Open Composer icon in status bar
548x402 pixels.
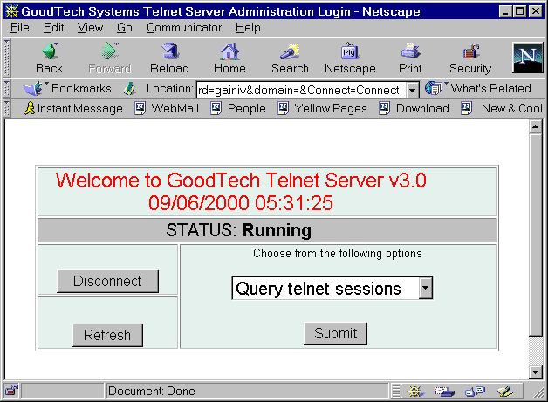[504, 392]
